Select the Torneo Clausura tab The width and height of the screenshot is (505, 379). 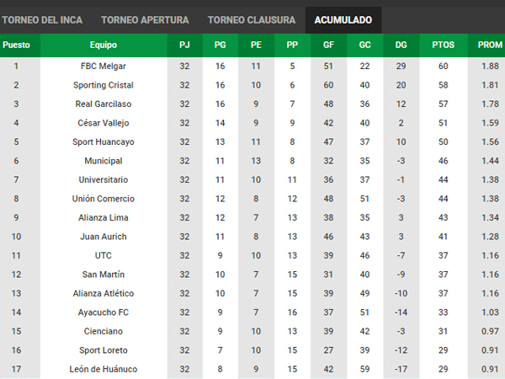[x=252, y=20]
